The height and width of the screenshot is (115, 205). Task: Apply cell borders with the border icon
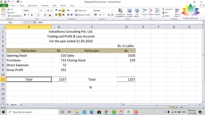click(38, 15)
